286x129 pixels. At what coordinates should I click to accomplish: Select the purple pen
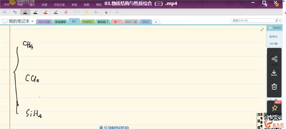point(56,12)
